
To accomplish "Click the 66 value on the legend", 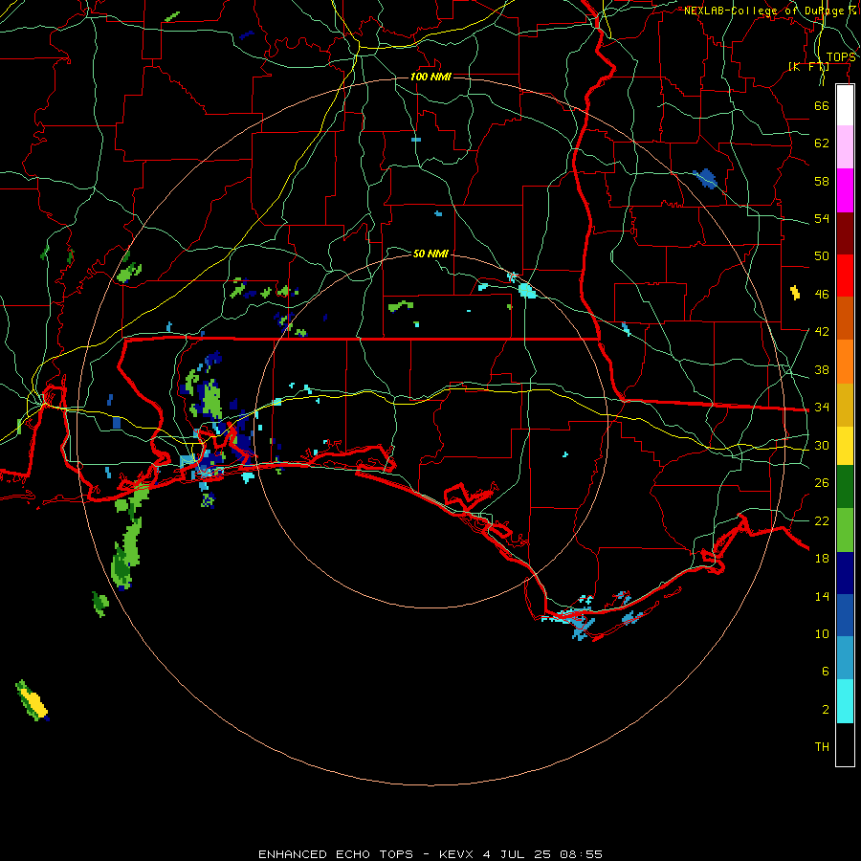I will tap(822, 105).
